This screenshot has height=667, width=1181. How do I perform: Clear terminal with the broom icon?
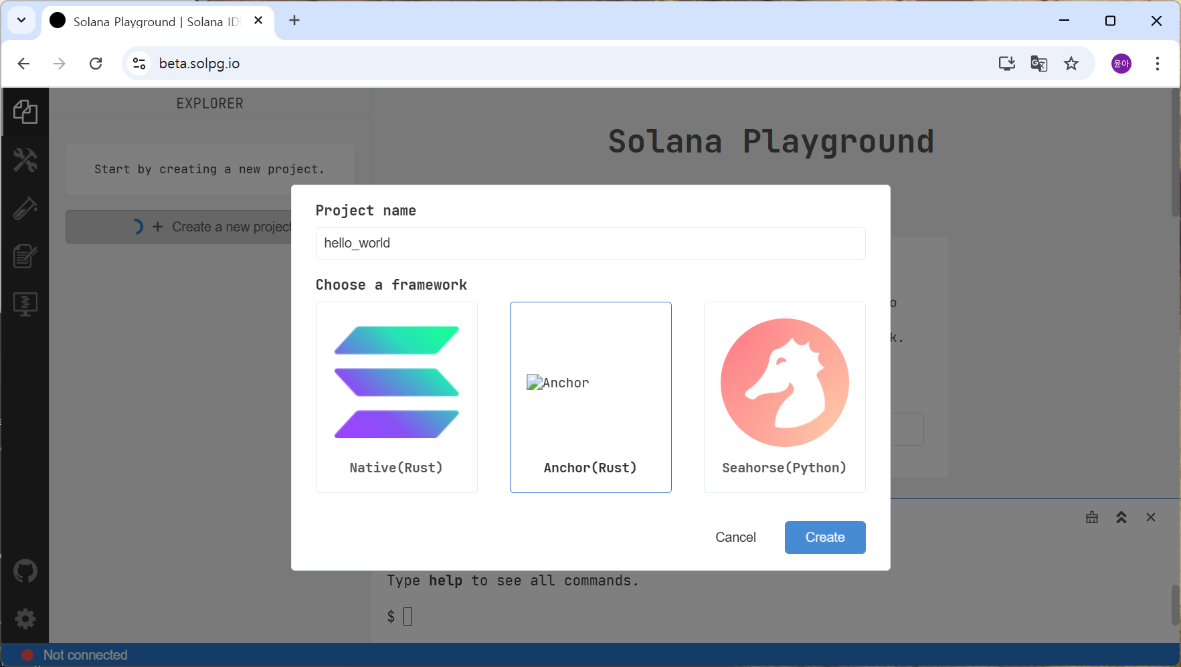pyautogui.click(x=1092, y=517)
